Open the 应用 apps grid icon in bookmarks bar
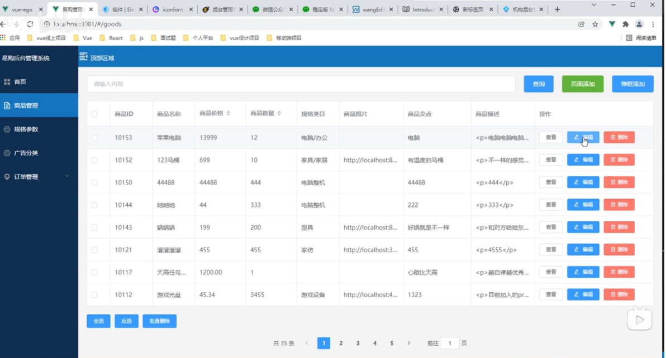Image resolution: width=666 pixels, height=358 pixels. (3, 38)
